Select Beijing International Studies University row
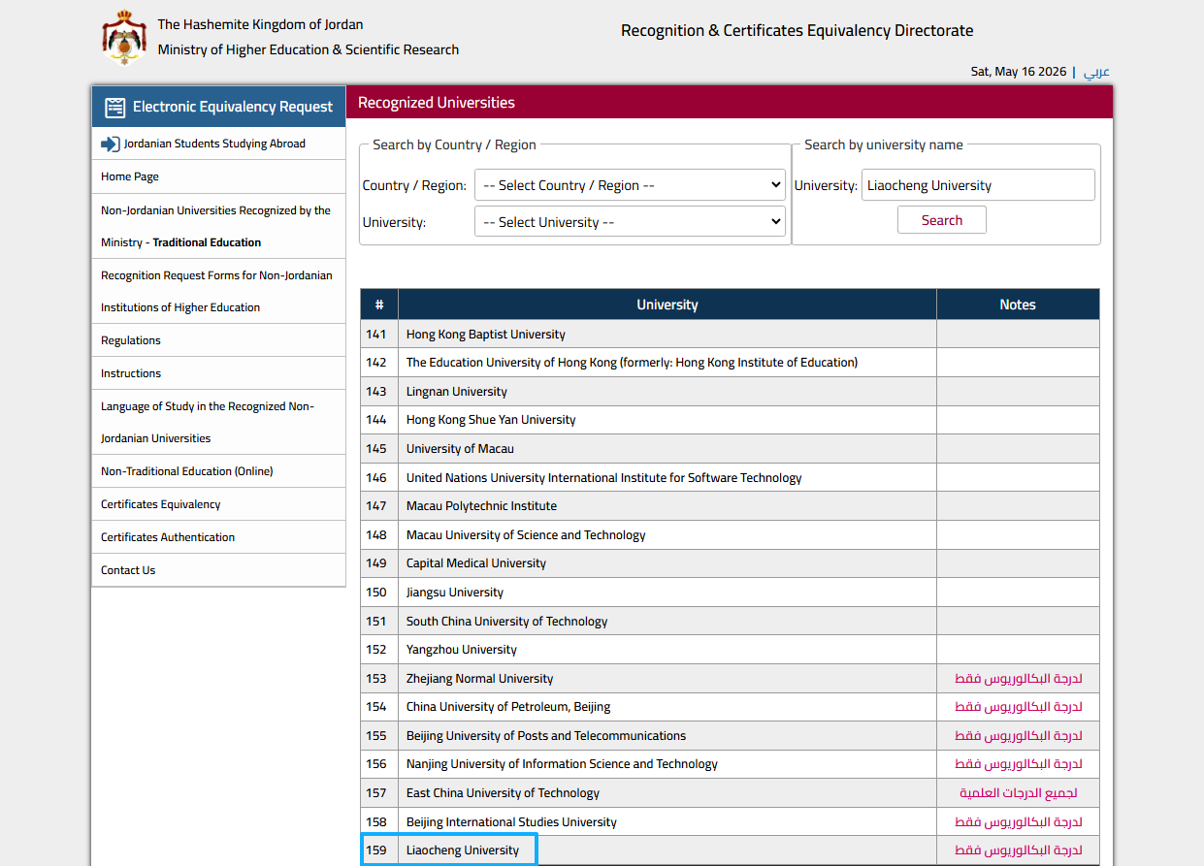1204x866 pixels. (x=730, y=822)
